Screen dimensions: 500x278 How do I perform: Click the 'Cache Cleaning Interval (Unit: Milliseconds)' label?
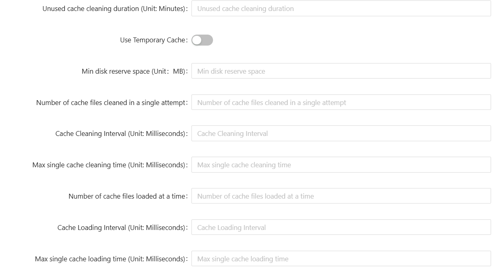tap(120, 134)
